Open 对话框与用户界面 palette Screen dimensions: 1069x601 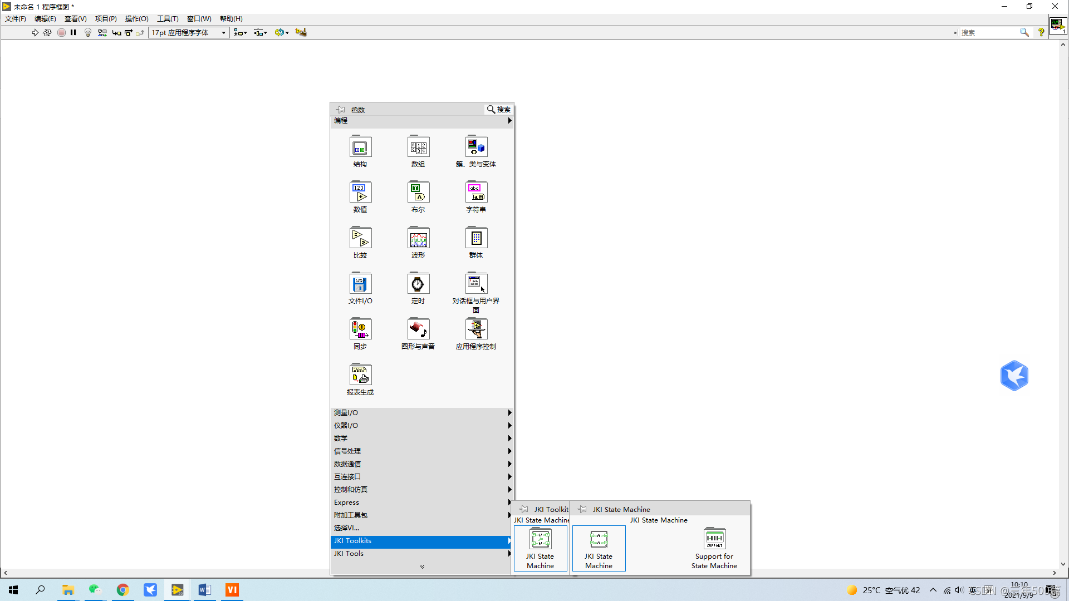476,293
